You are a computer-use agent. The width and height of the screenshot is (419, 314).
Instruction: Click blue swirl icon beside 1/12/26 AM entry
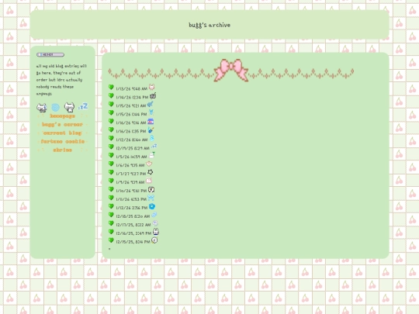152,138
